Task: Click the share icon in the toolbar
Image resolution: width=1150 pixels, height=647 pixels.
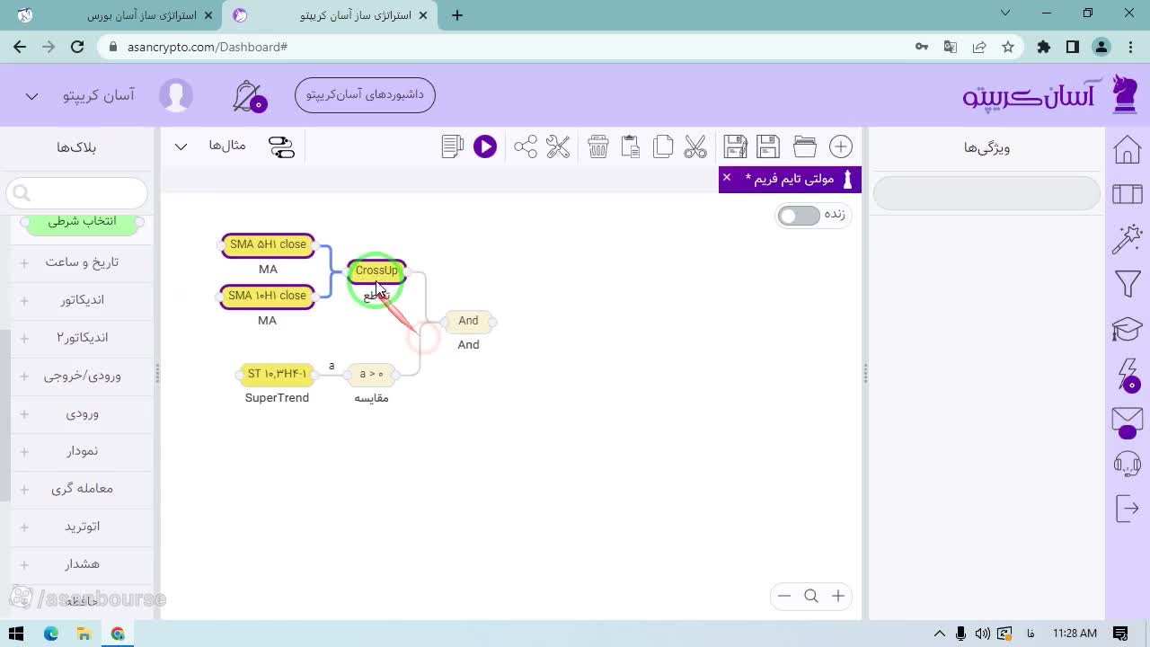Action: pyautogui.click(x=526, y=146)
